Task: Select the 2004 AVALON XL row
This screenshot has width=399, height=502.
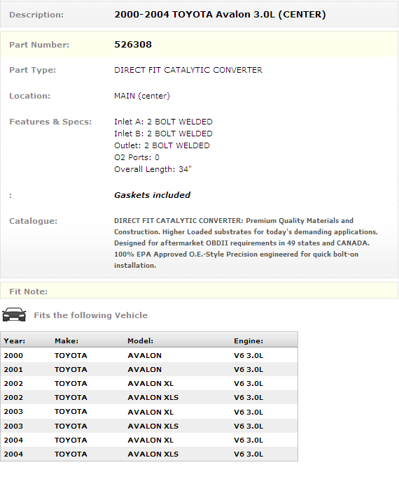Action: [149, 440]
